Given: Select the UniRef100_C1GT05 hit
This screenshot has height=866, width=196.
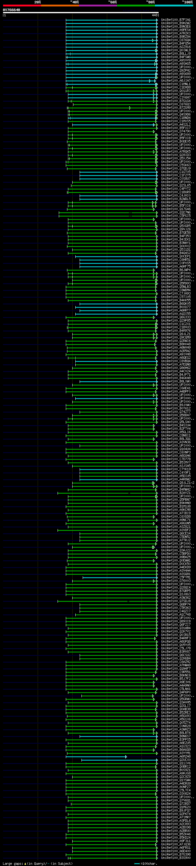Looking at the screenshot, I should tap(175, 172).
